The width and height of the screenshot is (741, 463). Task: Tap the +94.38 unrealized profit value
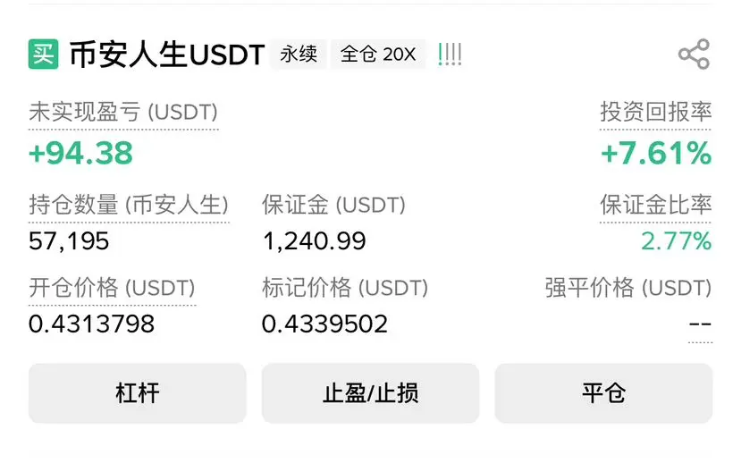point(80,153)
